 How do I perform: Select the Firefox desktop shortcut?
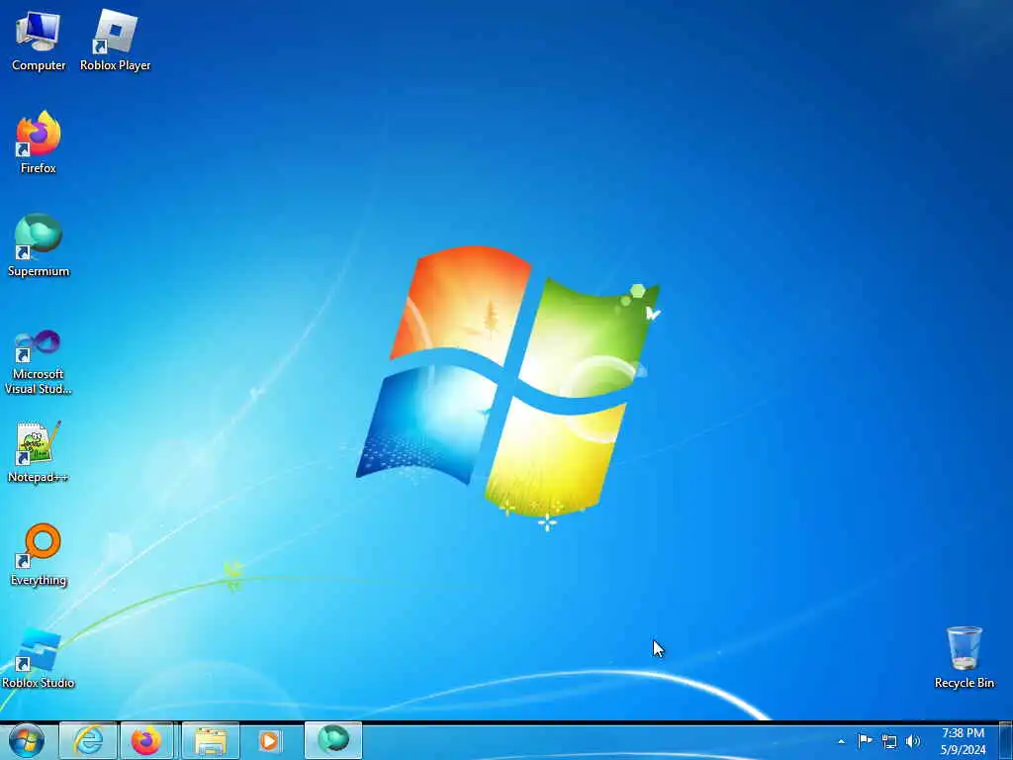click(39, 142)
